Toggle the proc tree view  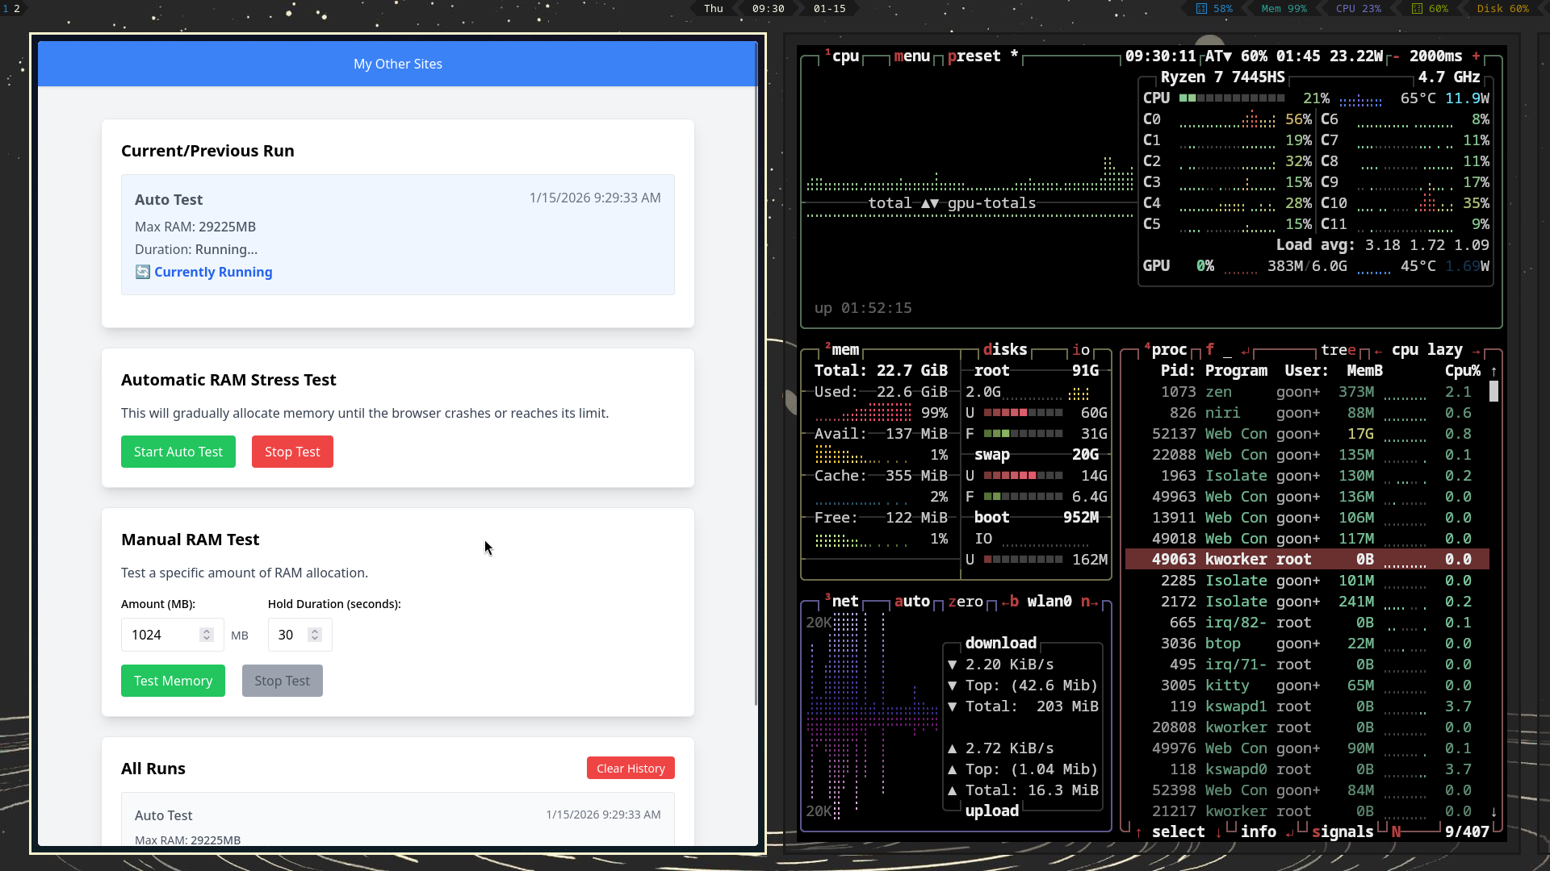pyautogui.click(x=1338, y=350)
